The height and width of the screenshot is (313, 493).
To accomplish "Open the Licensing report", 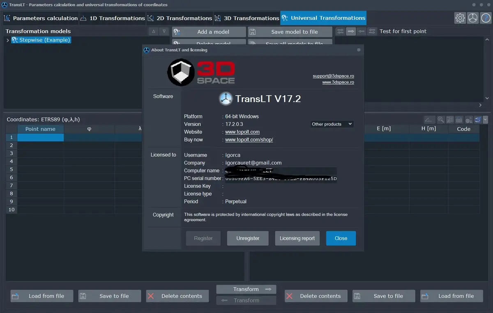I will pos(297,238).
